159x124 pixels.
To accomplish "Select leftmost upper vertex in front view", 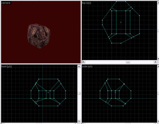I will (31, 91).
